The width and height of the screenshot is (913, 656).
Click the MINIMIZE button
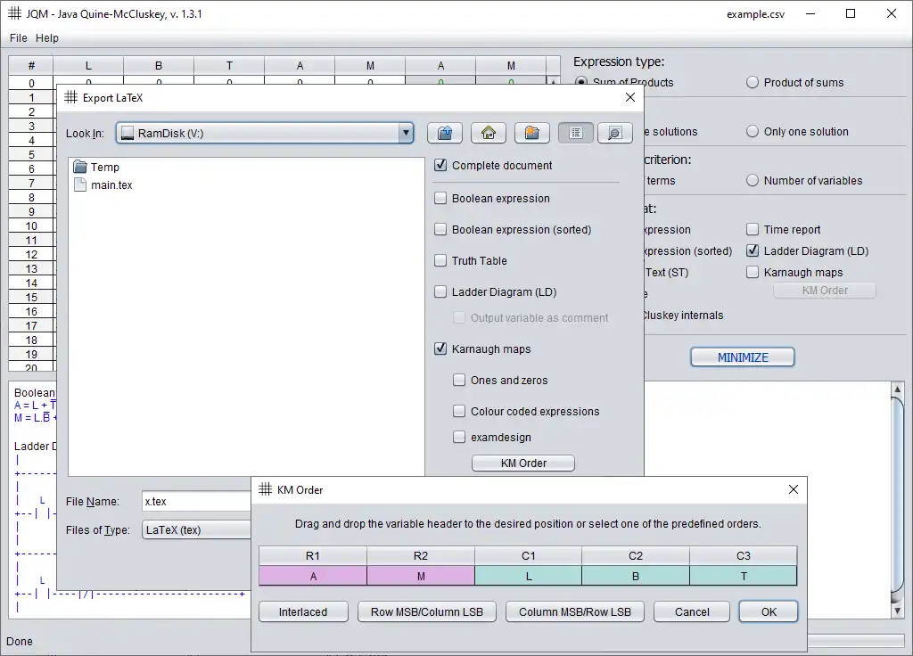743,357
